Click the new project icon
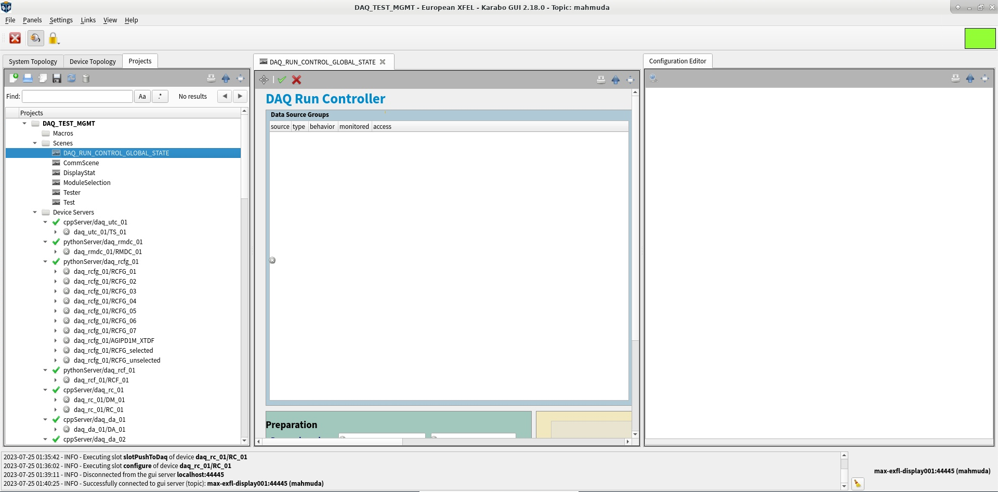Screen dimensions: 998x492 [14, 78]
